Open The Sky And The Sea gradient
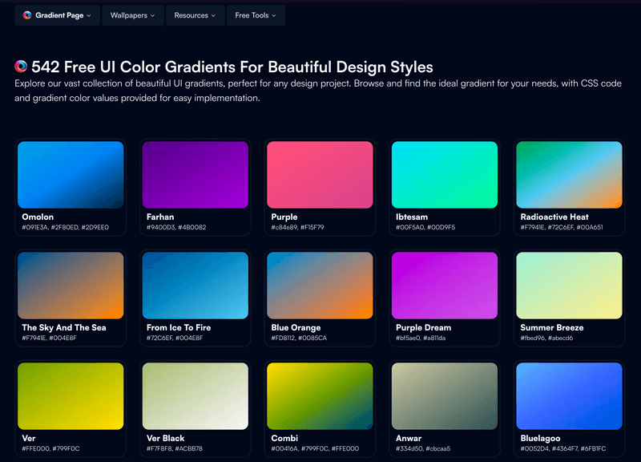This screenshot has height=462, width=641. pyautogui.click(x=71, y=282)
